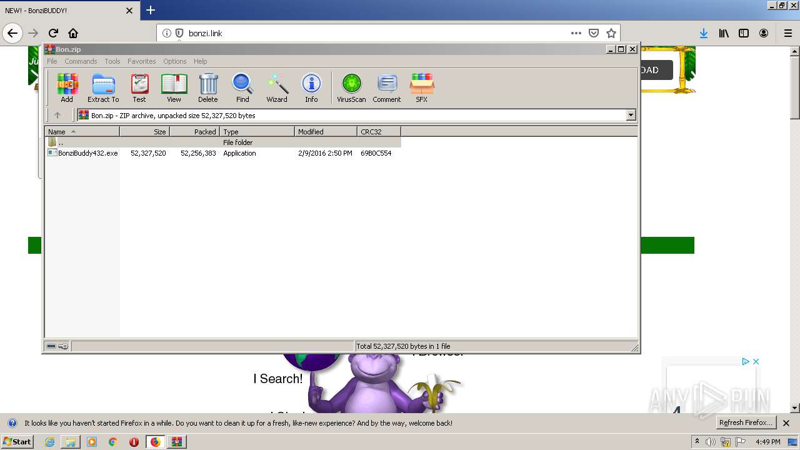800x450 pixels.
Task: Click the Delete trash can icon
Action: [208, 87]
